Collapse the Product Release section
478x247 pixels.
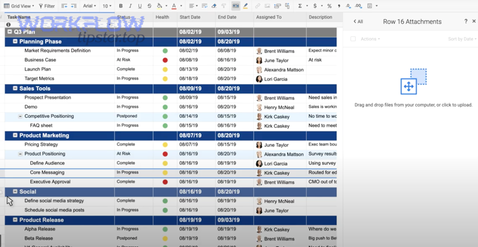pos(15,219)
